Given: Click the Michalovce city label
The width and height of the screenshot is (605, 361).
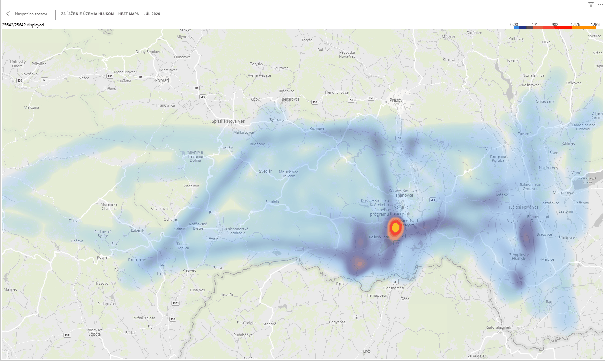Looking at the screenshot, I should (563, 193).
